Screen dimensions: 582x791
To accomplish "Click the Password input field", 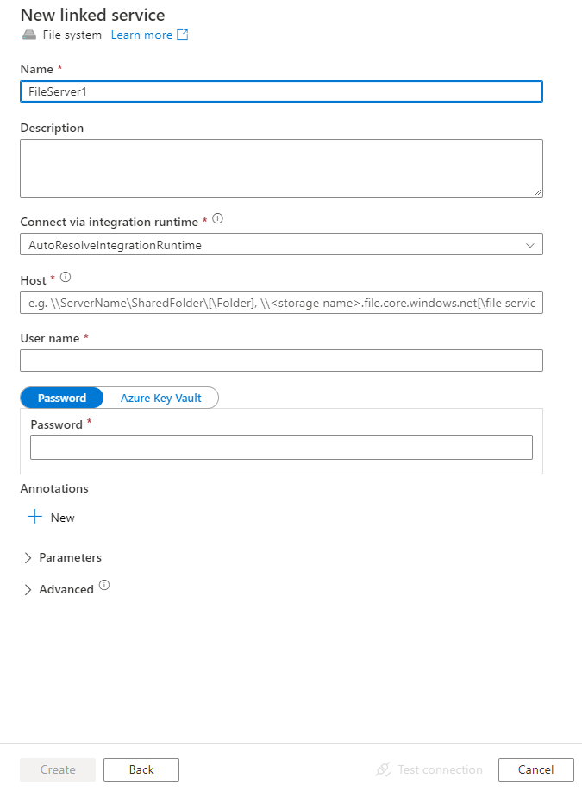I will coord(280,447).
